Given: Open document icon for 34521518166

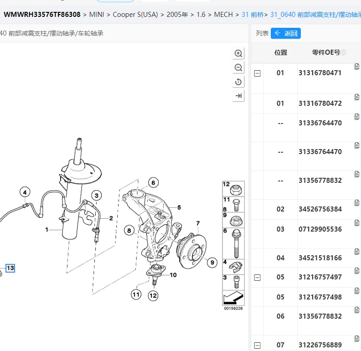Looking at the screenshot, I should tap(357, 252).
